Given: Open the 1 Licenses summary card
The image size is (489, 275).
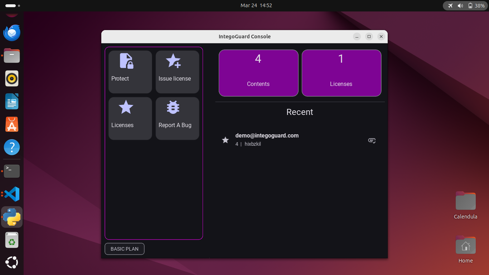Looking at the screenshot, I should click(342, 73).
